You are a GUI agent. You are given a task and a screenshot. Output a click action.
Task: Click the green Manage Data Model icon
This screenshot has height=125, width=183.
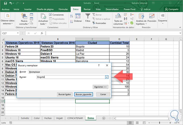[132, 23]
